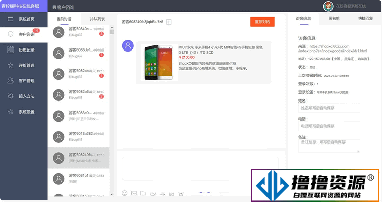Viewport: 382px width, 202px height.
Task: Click the plus icon beside 游客608249fb3jlqb5iu7z5
Action: point(169,22)
